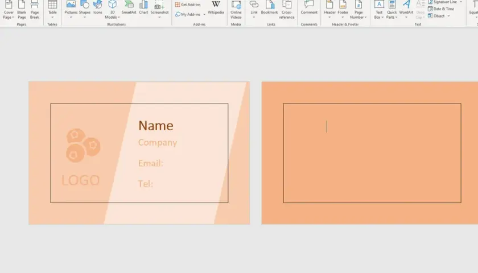Screen dimensions: 478x273
Task: Insert a Page Break
Action: (35, 10)
